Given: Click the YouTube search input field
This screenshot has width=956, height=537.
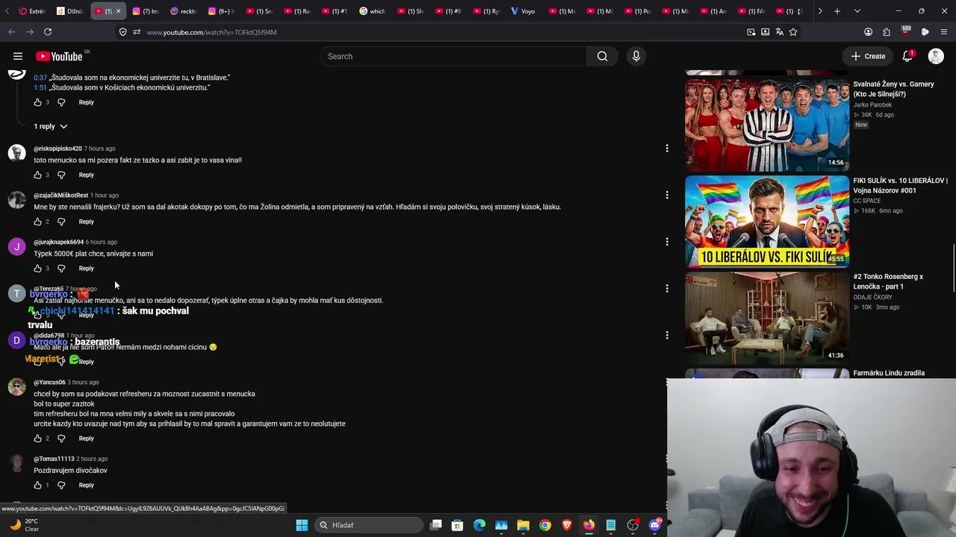Looking at the screenshot, I should 453,56.
